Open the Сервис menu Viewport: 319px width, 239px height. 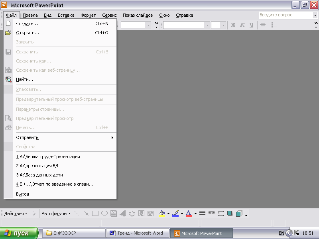(109, 15)
